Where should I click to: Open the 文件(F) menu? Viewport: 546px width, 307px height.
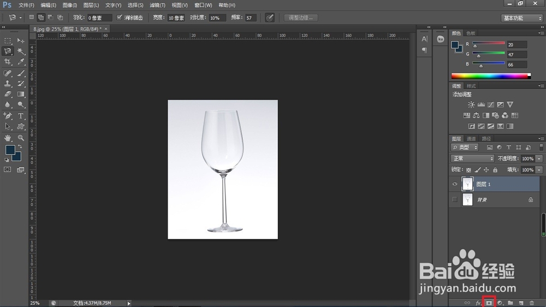click(26, 5)
